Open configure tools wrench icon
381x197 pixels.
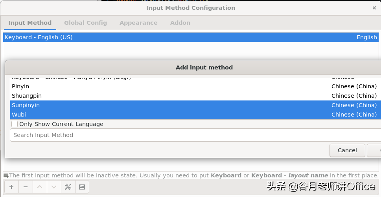68,187
